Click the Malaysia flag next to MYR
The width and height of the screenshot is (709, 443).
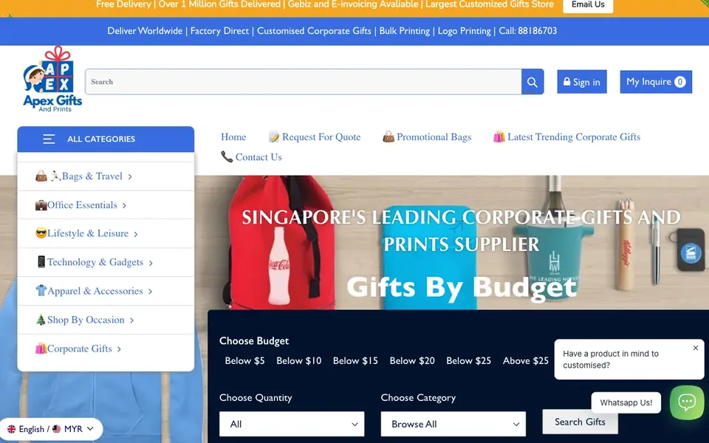[x=57, y=429]
